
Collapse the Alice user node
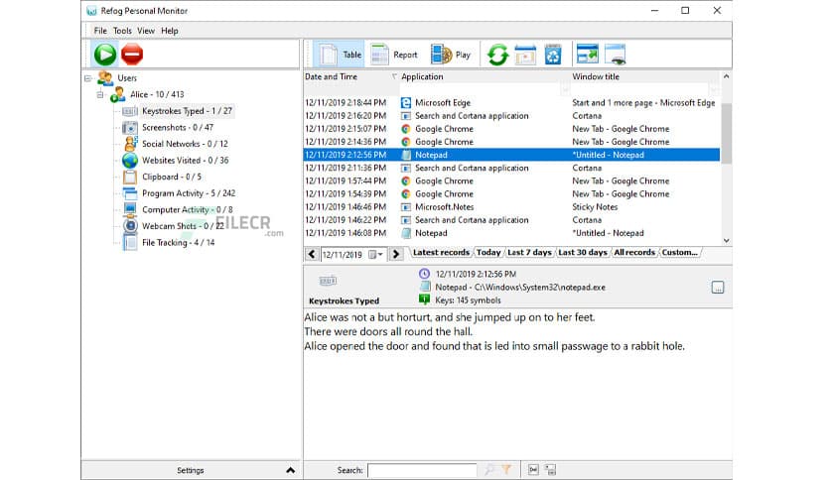tap(100, 94)
